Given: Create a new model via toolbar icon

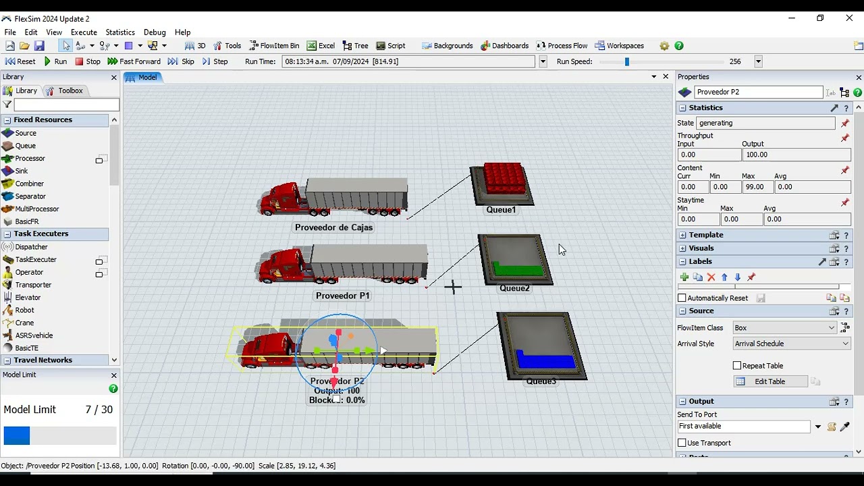Looking at the screenshot, I should click(x=10, y=46).
